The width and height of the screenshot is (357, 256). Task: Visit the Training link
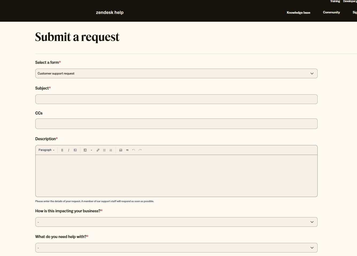pos(335,1)
